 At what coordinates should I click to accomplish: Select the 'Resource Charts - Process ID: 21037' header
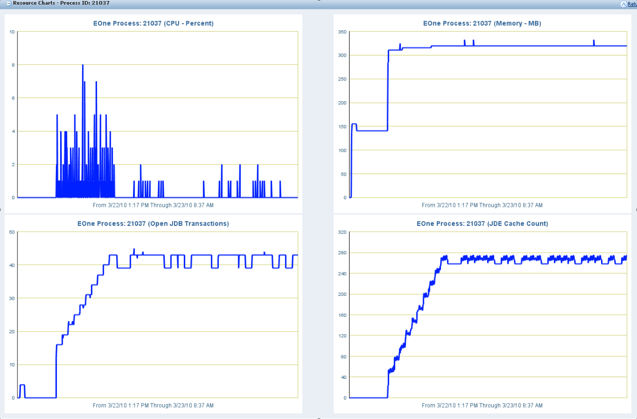coord(61,3)
